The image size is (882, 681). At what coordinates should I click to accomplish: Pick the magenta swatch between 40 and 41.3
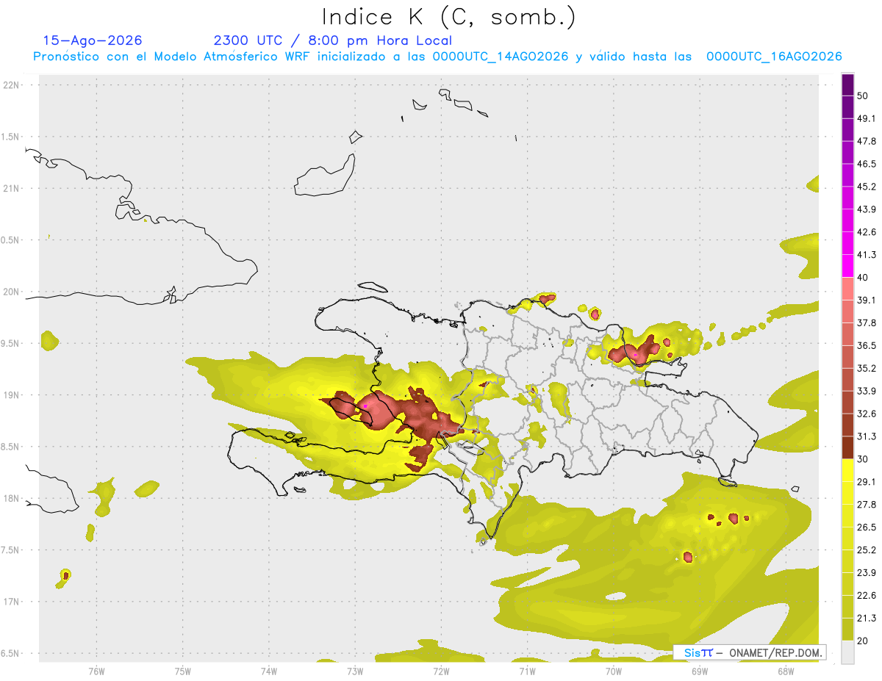pyautogui.click(x=847, y=266)
